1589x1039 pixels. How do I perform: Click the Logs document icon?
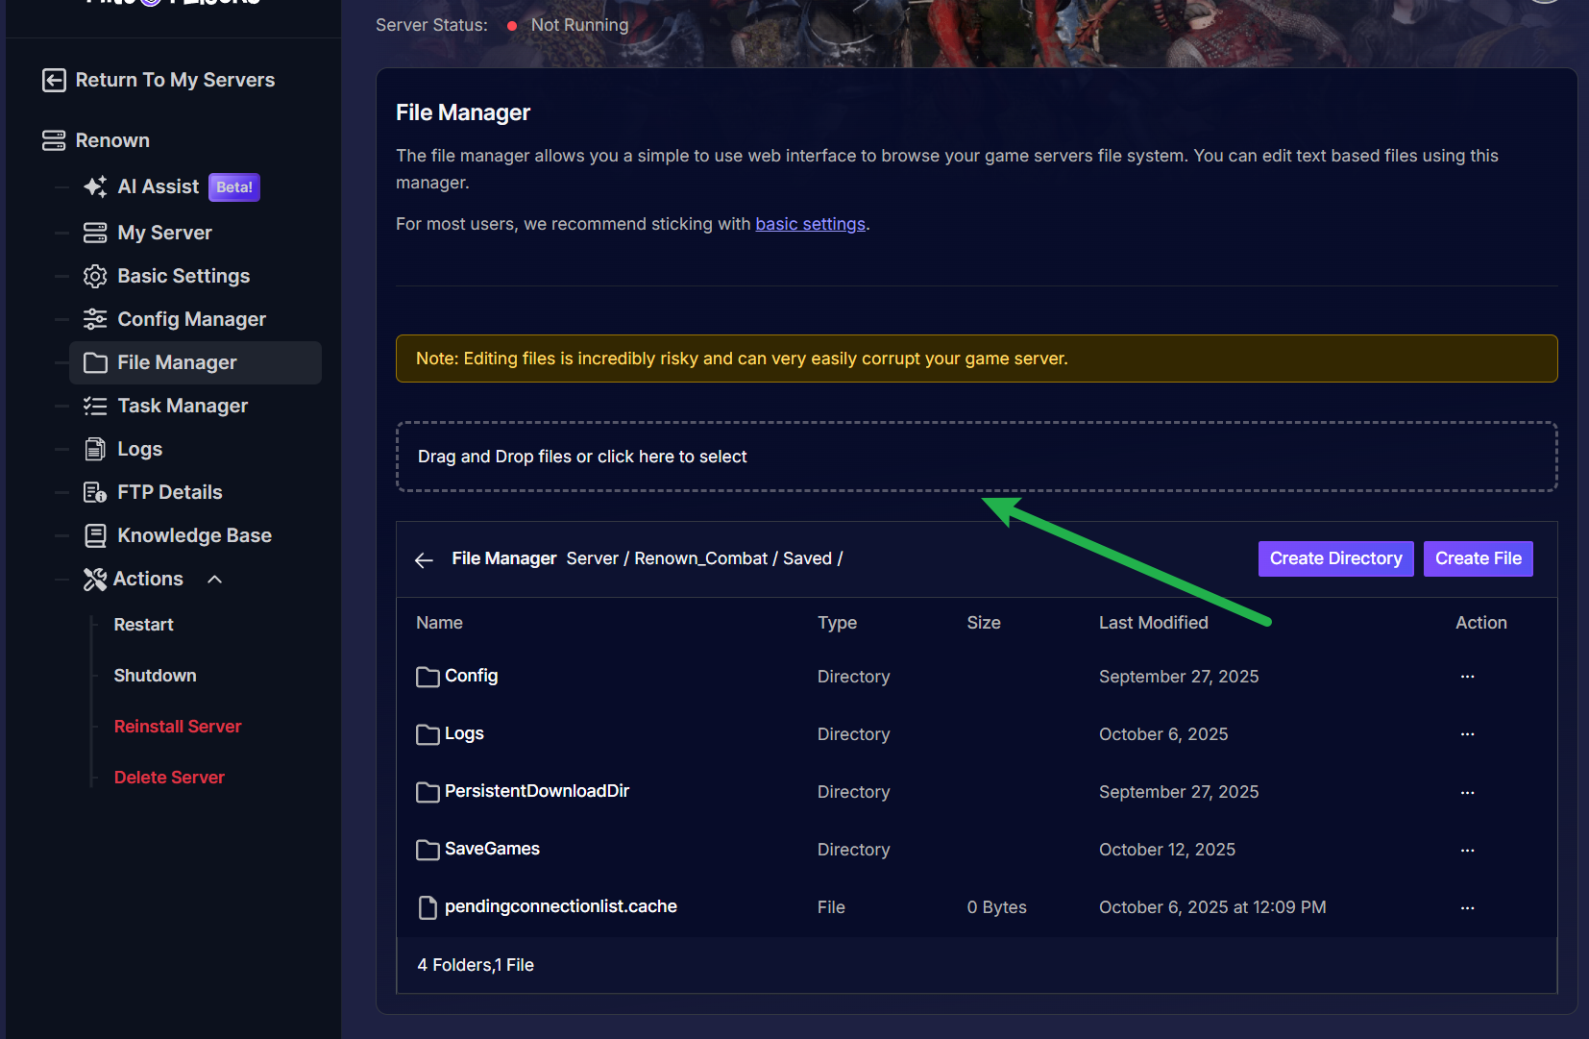coord(95,449)
